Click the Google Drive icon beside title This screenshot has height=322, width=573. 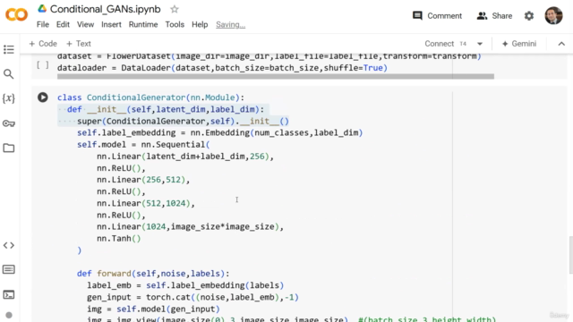[x=42, y=9]
